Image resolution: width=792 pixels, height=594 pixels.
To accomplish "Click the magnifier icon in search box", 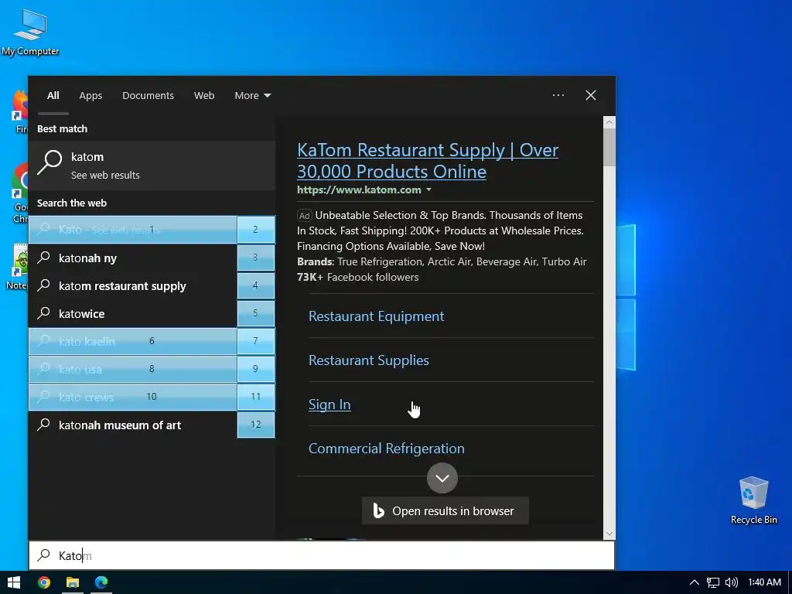I will tap(44, 555).
